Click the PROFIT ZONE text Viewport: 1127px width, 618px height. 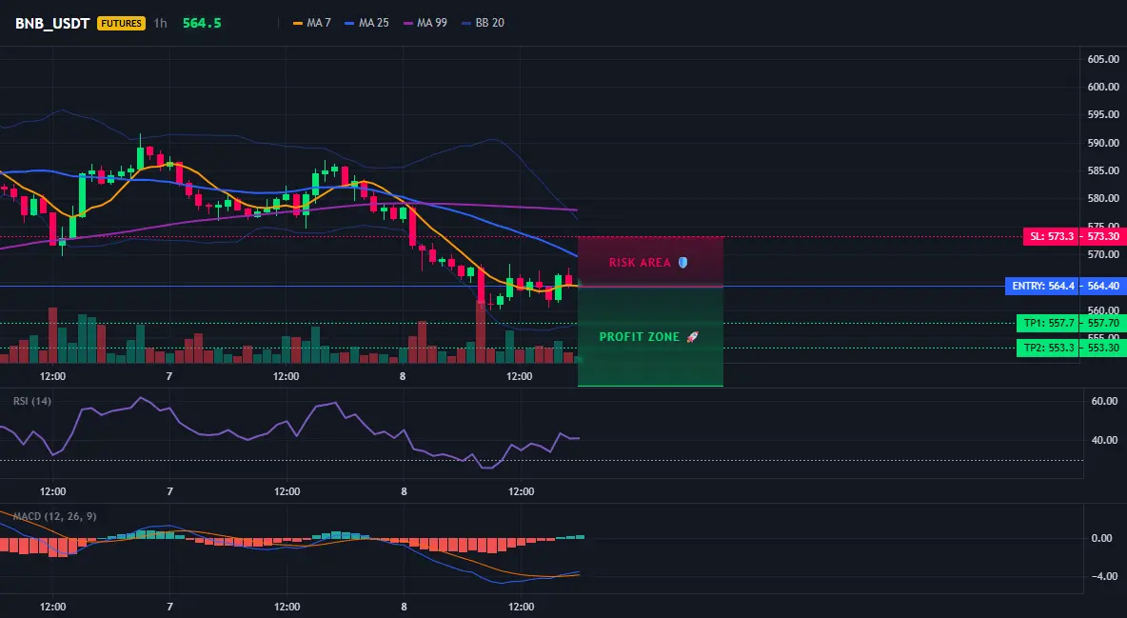point(639,337)
